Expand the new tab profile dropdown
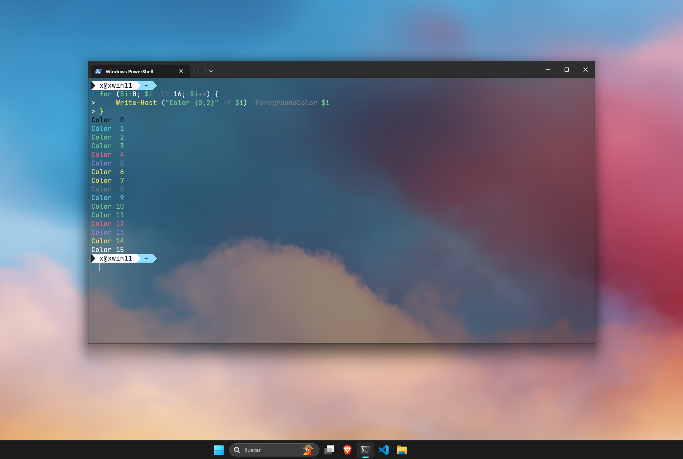Screen dimensions: 683x459 point(211,71)
